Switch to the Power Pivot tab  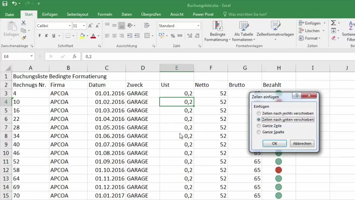click(x=203, y=14)
